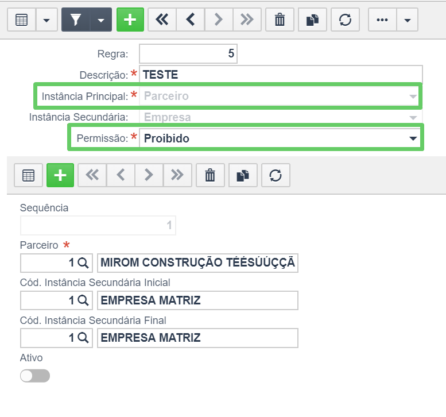Image resolution: width=446 pixels, height=417 pixels.
Task: Expand dropdown arrow beside ellipsis button
Action: click(x=408, y=20)
